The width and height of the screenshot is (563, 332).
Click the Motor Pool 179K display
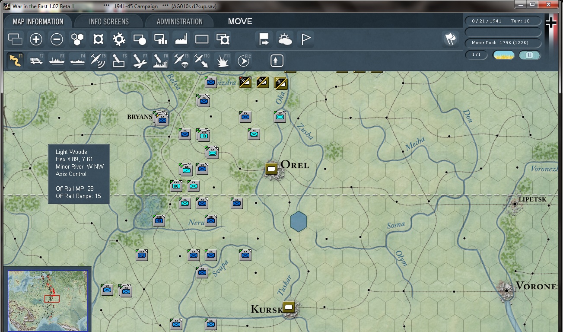click(503, 43)
